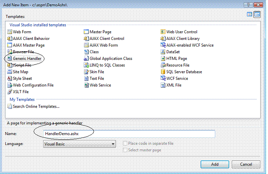Click the "Master Page" label
Viewport: 268px width, 174px height.
tap(100, 32)
